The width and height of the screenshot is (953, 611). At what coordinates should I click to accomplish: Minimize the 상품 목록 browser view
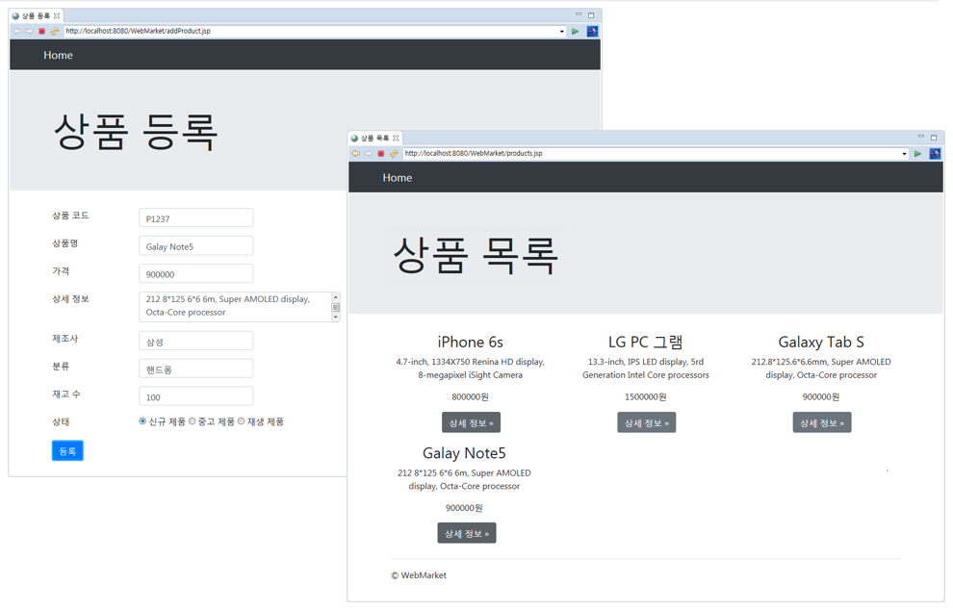pos(921,137)
